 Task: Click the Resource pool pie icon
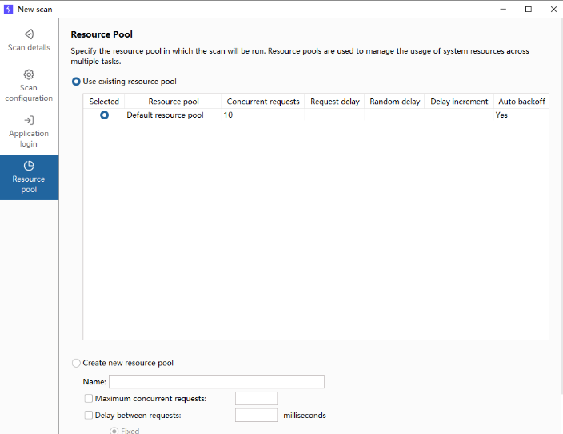coord(29,166)
